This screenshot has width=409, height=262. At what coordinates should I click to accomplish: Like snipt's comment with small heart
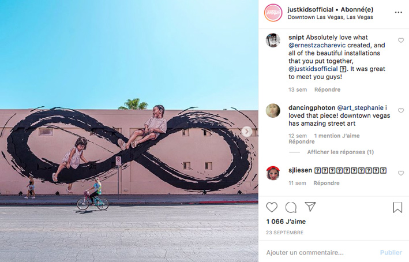point(401,40)
